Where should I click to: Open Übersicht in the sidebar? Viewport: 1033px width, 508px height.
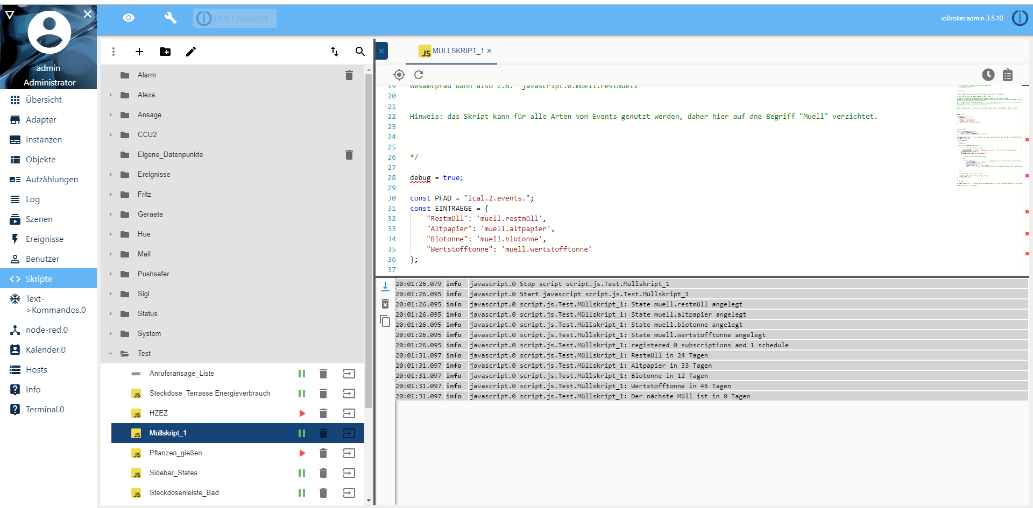click(48, 100)
